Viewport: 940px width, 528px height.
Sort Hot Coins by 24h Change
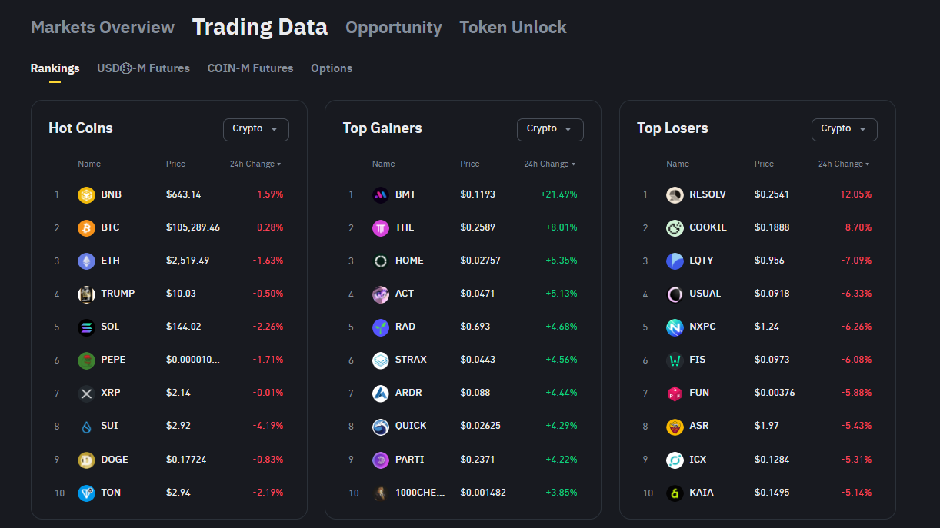click(255, 164)
